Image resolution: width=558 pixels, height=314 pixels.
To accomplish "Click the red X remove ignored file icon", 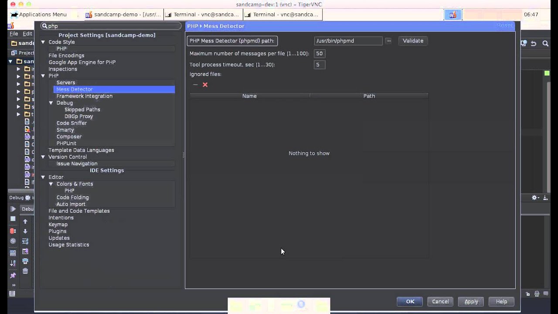I will 205,85.
